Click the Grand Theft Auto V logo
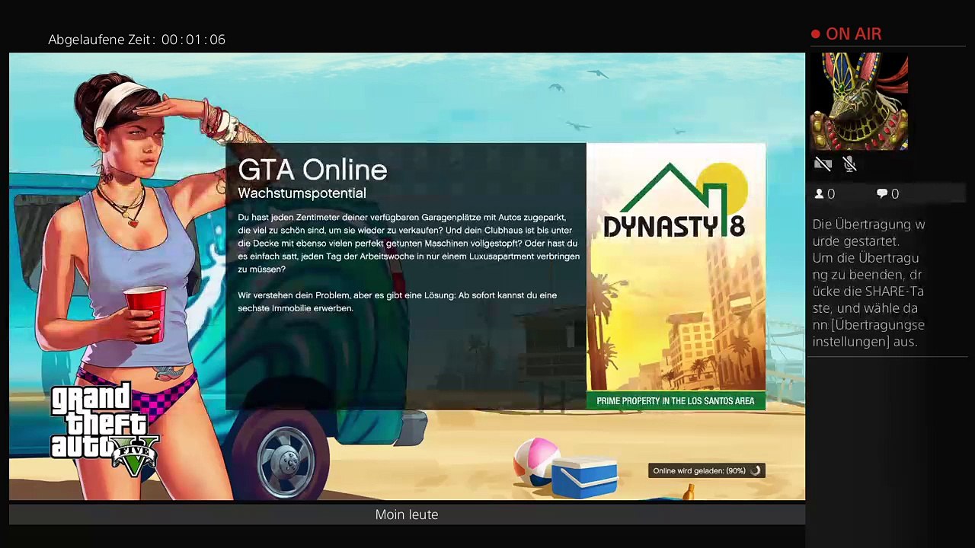This screenshot has width=975, height=548. pos(104,430)
